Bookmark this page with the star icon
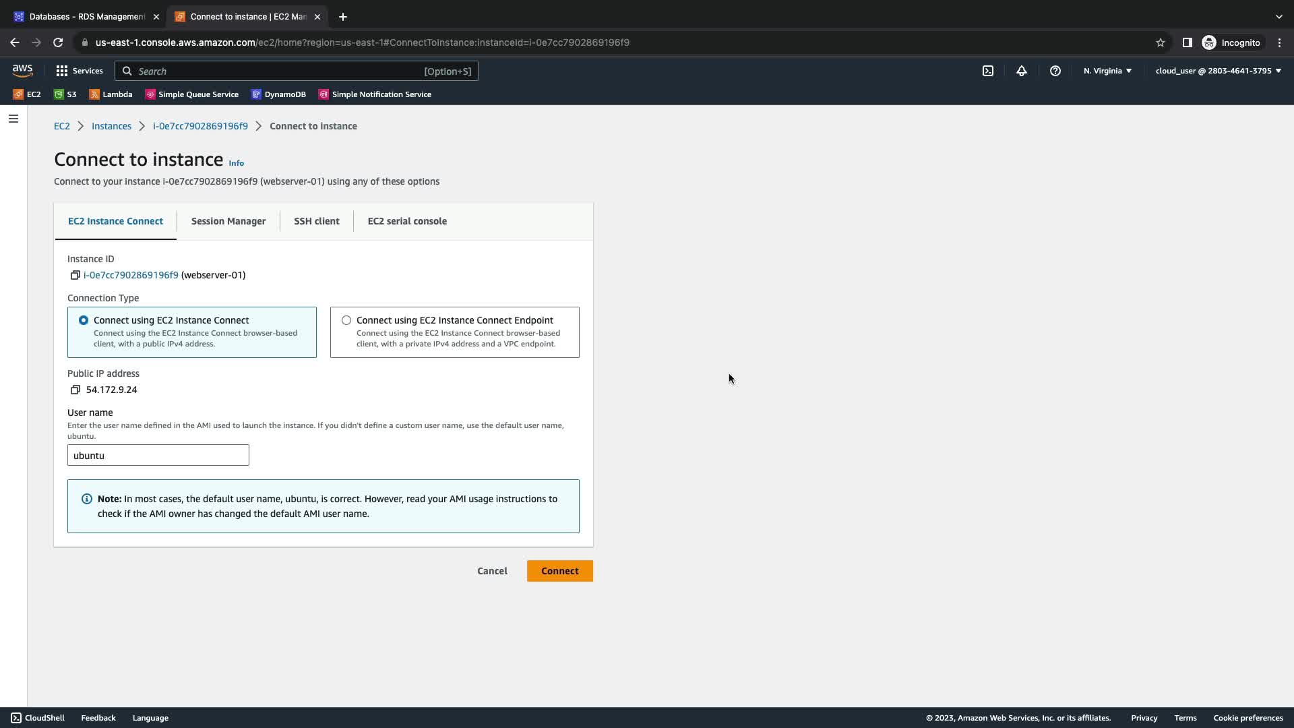This screenshot has width=1294, height=728. 1160,42
